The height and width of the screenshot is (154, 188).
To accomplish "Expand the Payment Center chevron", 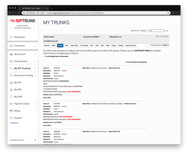I will 35,104.
